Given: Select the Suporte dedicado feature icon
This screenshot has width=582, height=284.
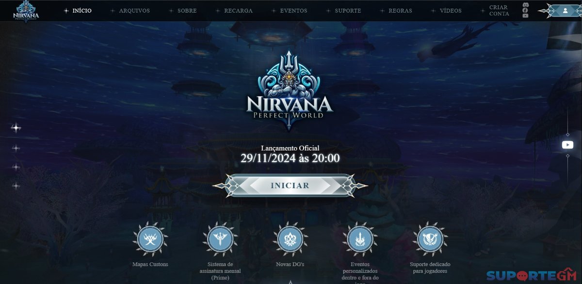Looking at the screenshot, I should pos(430,239).
